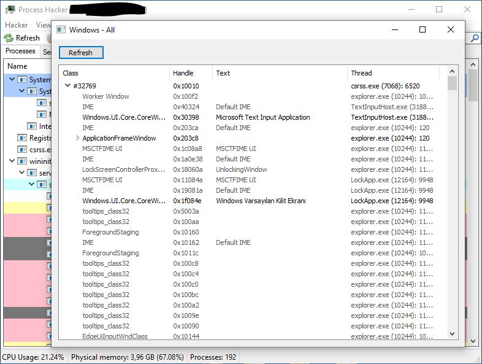This screenshot has width=482, height=364.
Task: Click Refresh in Process Hacker main toolbar
Action: click(x=22, y=38)
